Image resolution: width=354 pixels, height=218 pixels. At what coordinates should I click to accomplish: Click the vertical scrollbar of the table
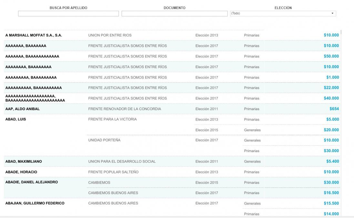click(341, 123)
